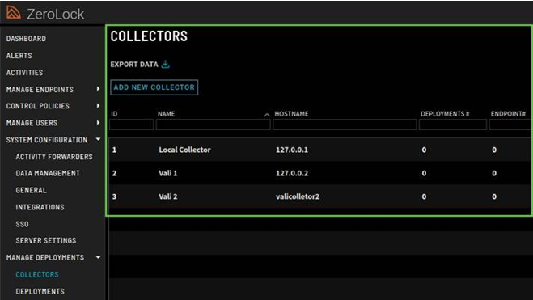The height and width of the screenshot is (300, 533).
Task: Select Manage Users menu label
Action: (32, 123)
